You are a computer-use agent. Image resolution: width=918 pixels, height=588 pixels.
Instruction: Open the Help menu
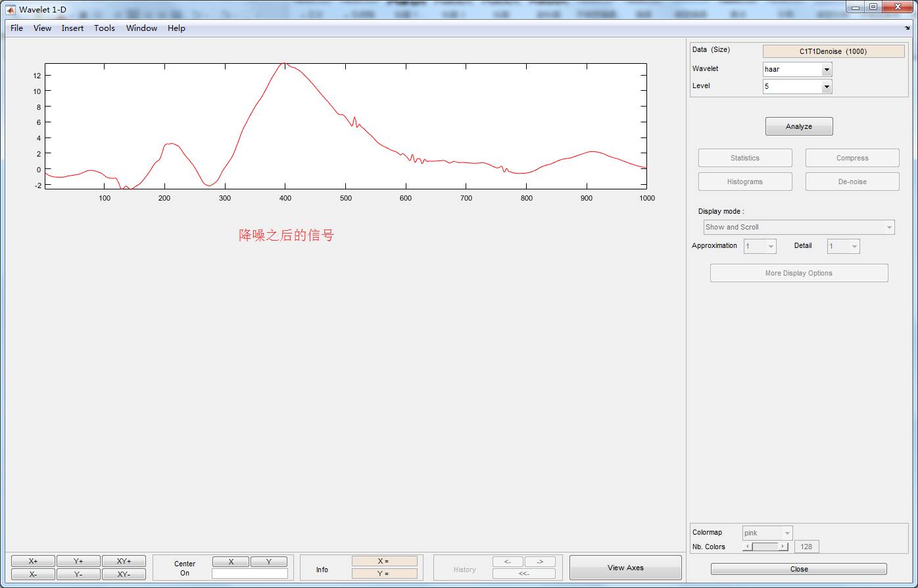(x=176, y=28)
